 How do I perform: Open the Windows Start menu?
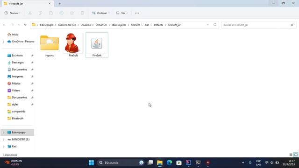(92, 163)
